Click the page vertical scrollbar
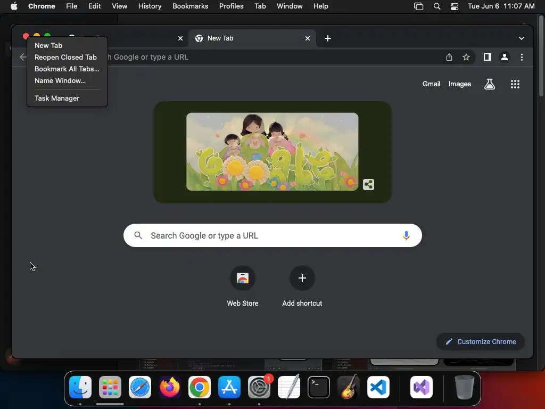Screen dimensions: 545x409 pos(541,55)
